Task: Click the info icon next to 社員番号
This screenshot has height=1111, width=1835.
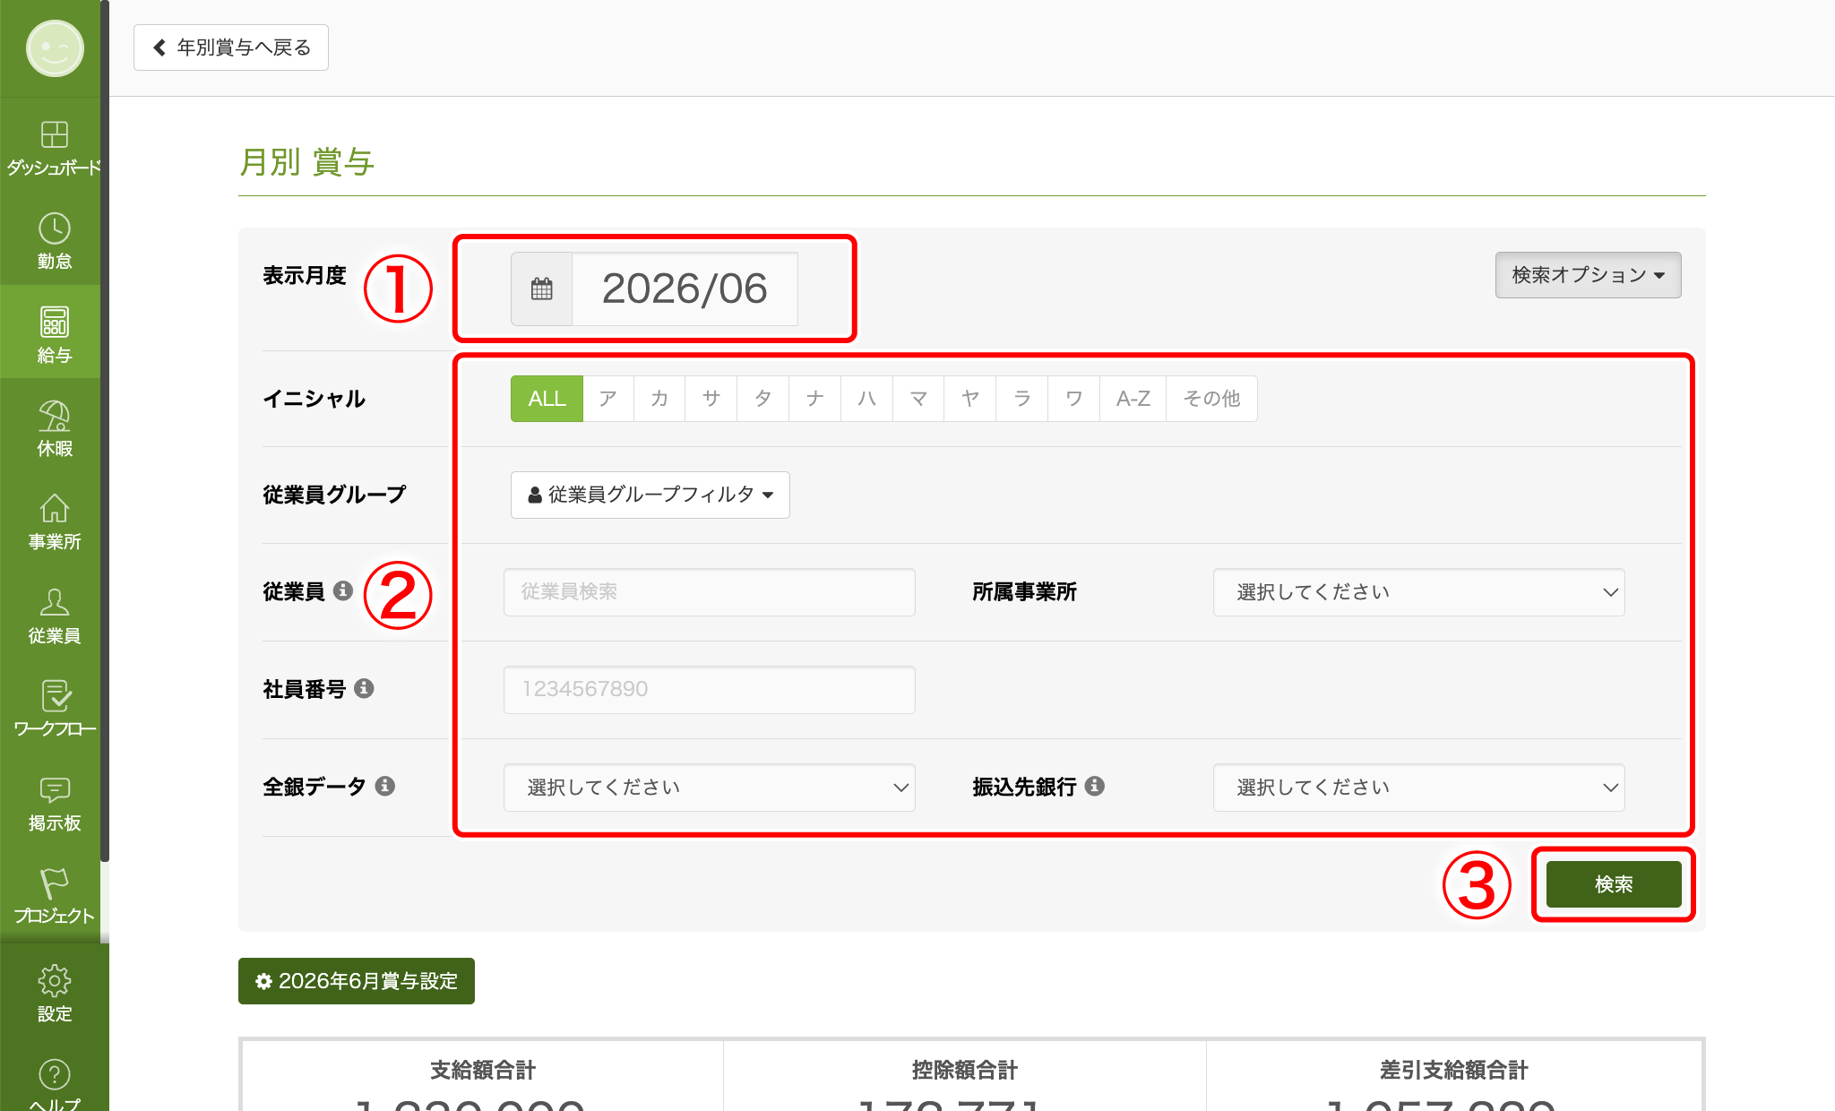Action: coord(364,688)
